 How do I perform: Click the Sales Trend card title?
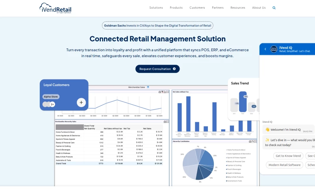click(x=240, y=83)
